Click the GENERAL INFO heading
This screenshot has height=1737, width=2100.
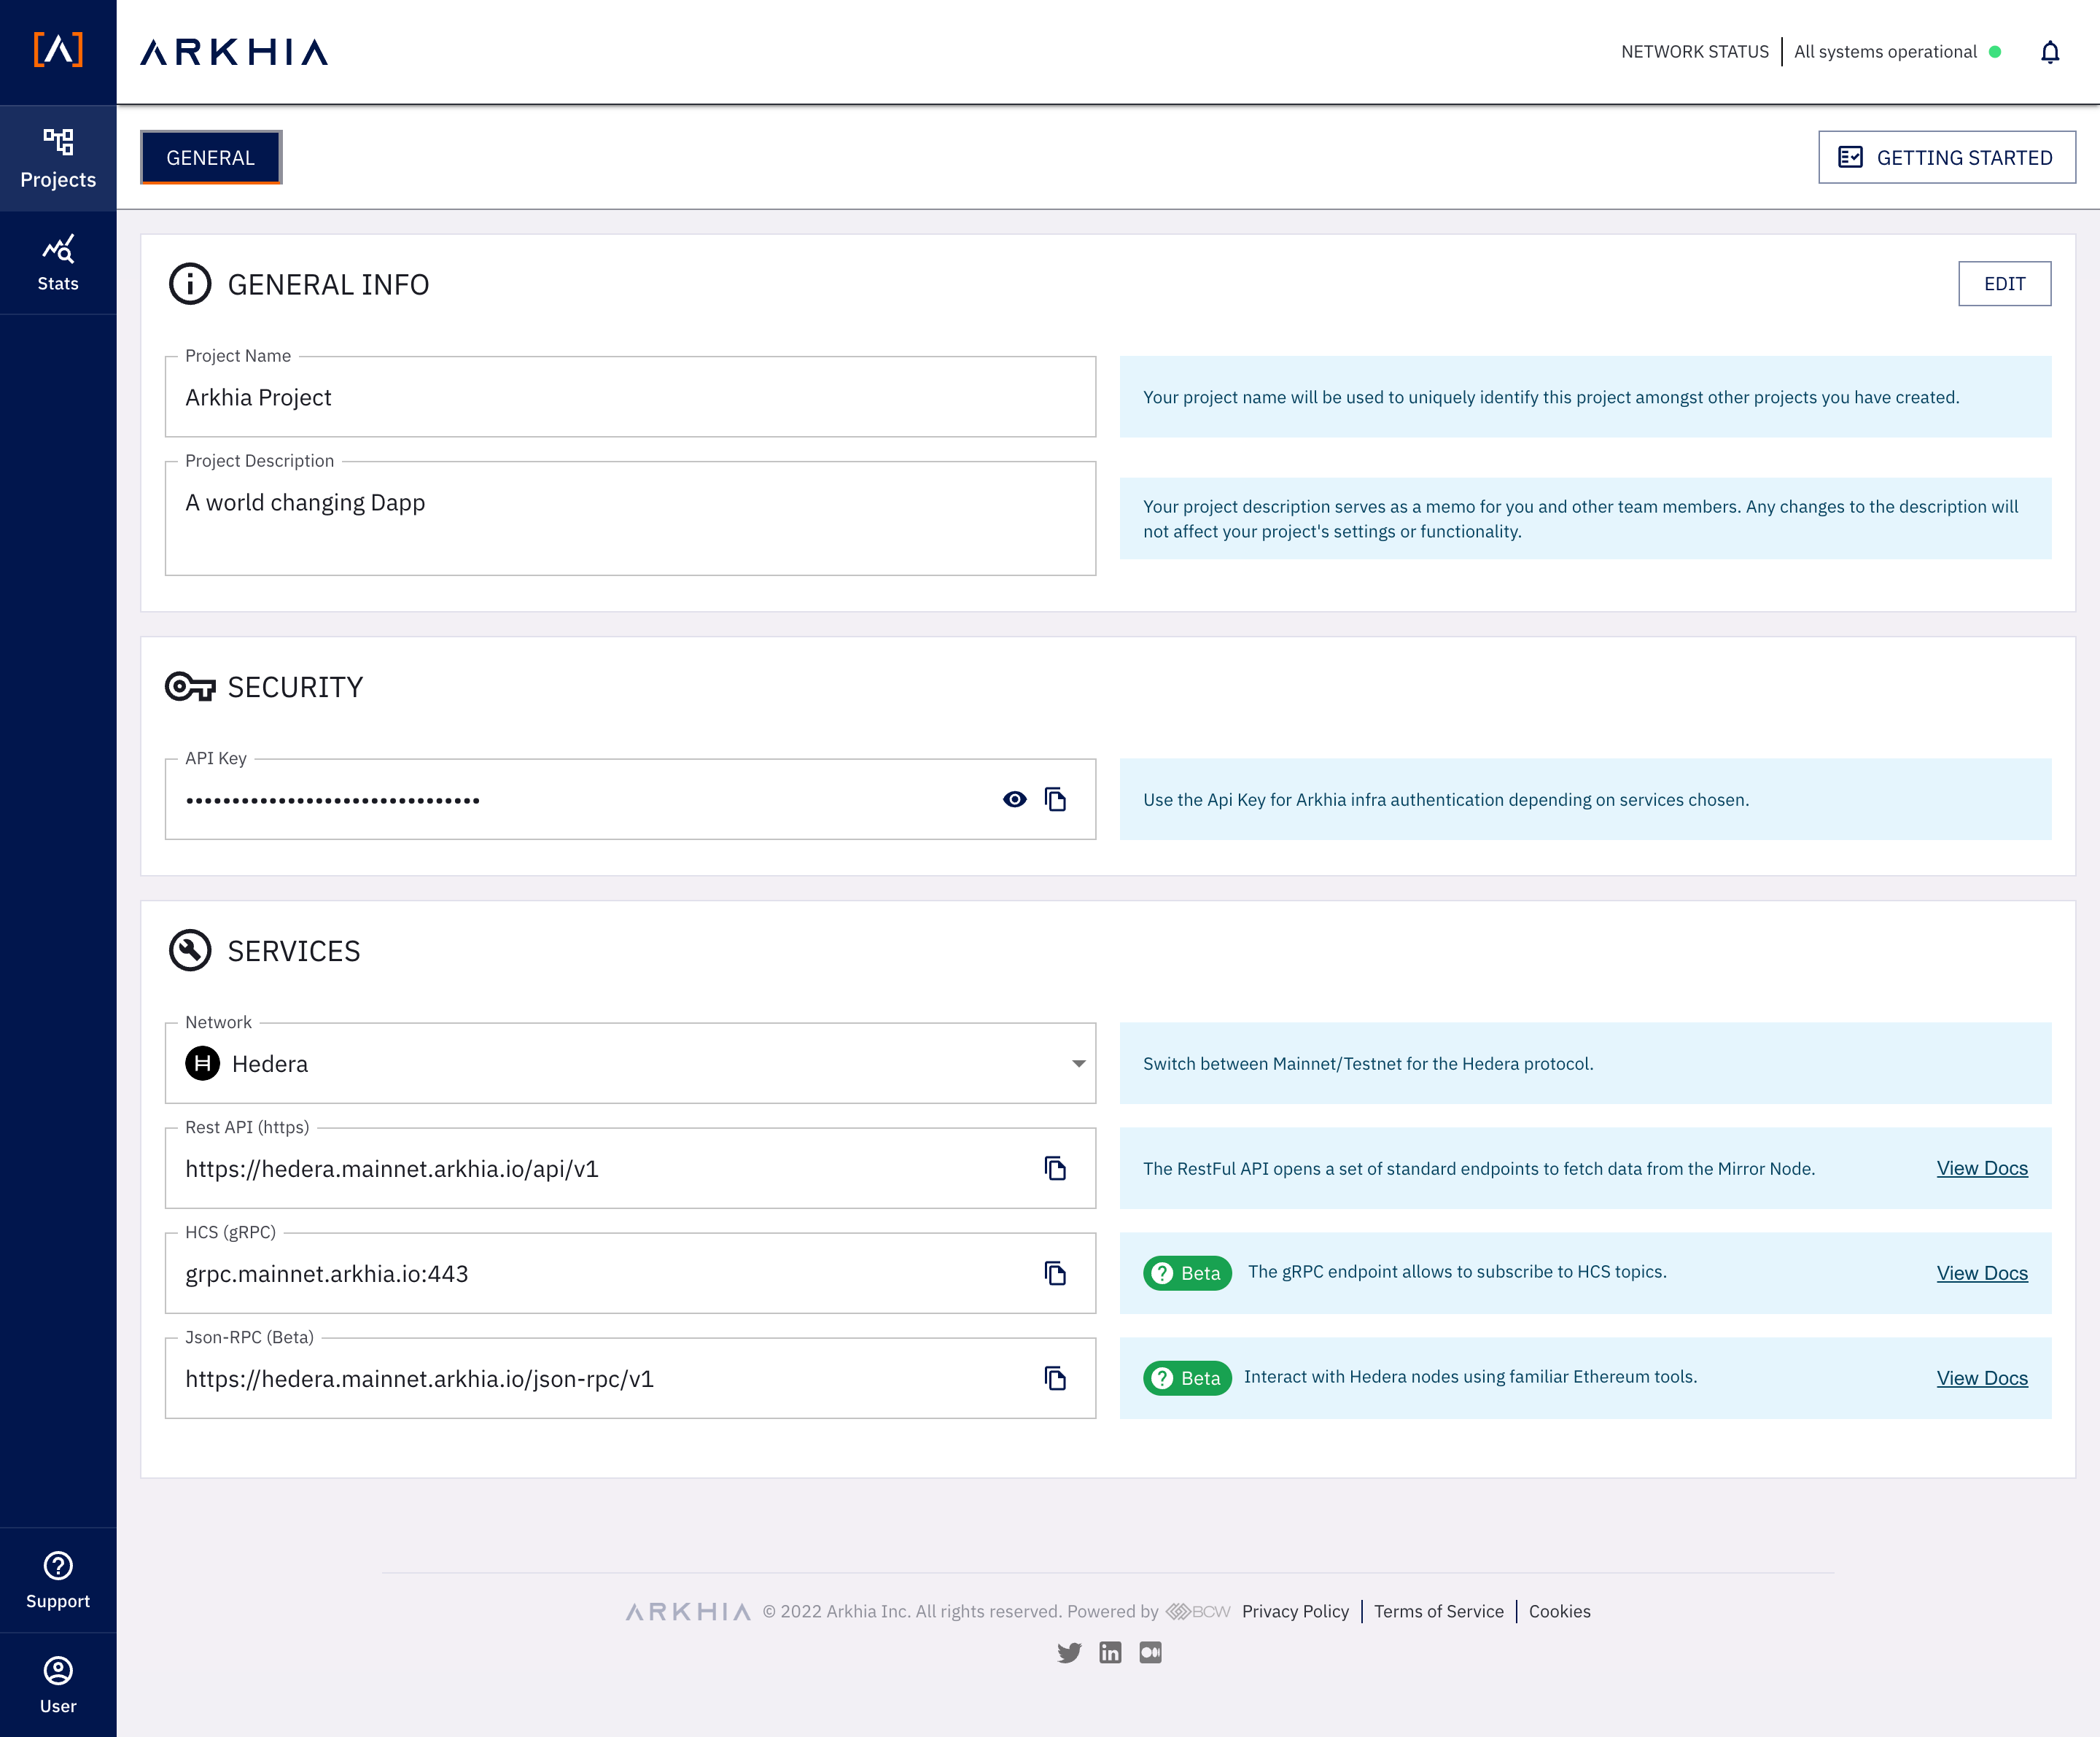[x=328, y=285]
